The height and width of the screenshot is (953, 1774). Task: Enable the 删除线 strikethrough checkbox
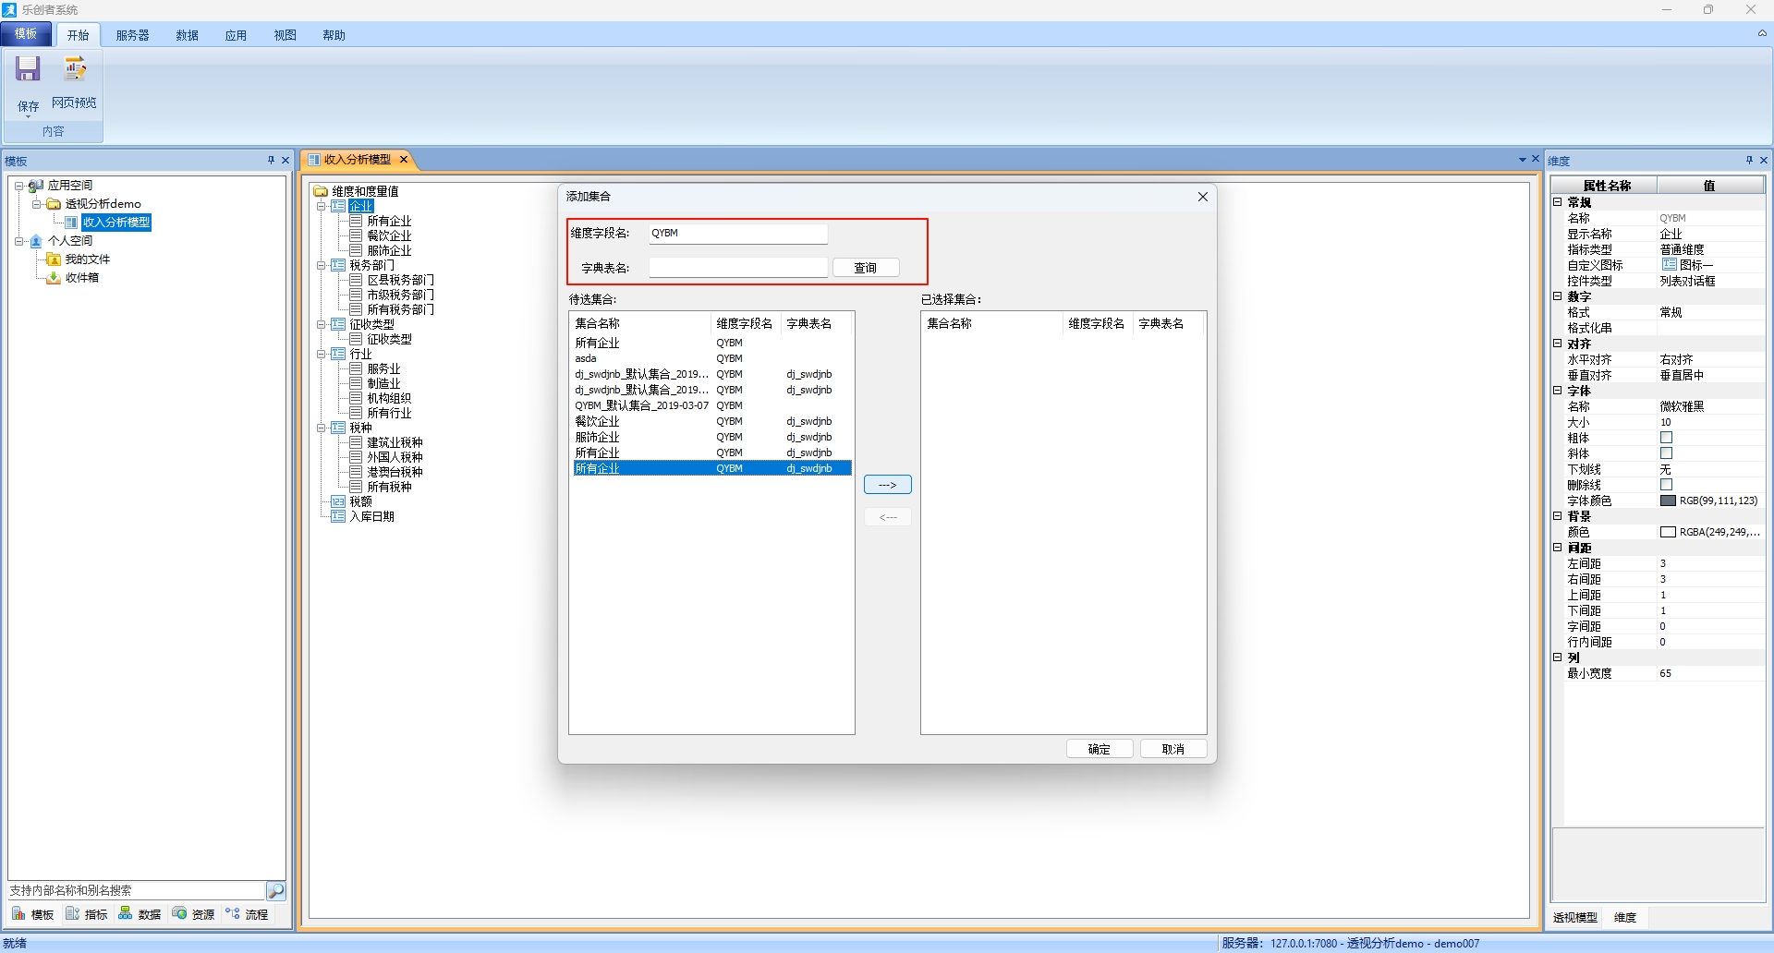point(1667,485)
